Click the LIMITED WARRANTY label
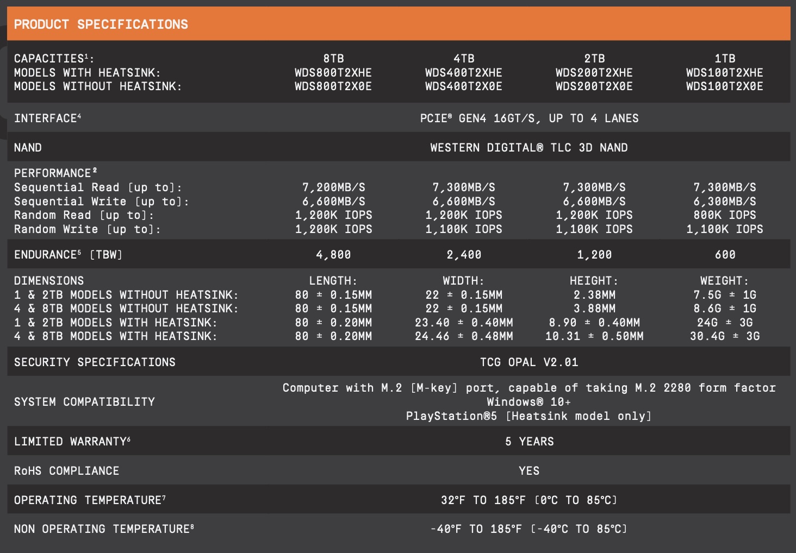The width and height of the screenshot is (796, 553). coord(72,442)
